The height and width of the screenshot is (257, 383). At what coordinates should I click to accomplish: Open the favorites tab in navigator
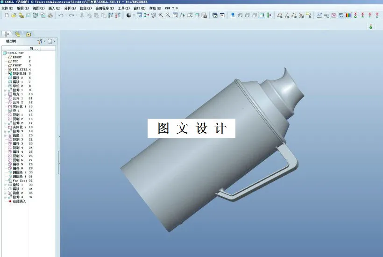click(x=28, y=34)
